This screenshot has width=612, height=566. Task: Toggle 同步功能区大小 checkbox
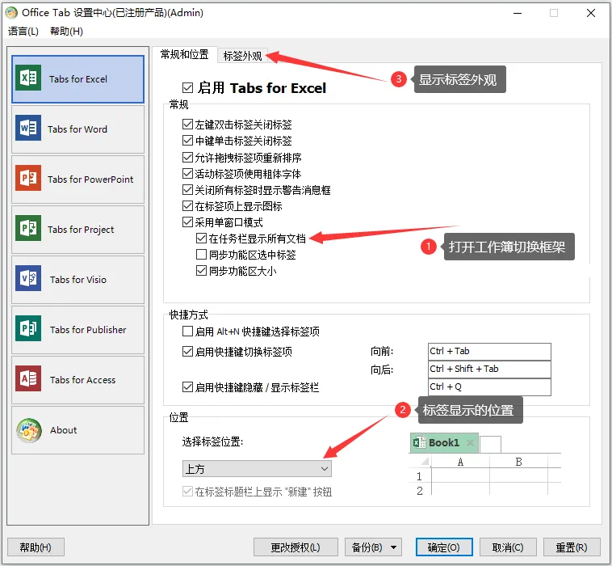(x=201, y=271)
